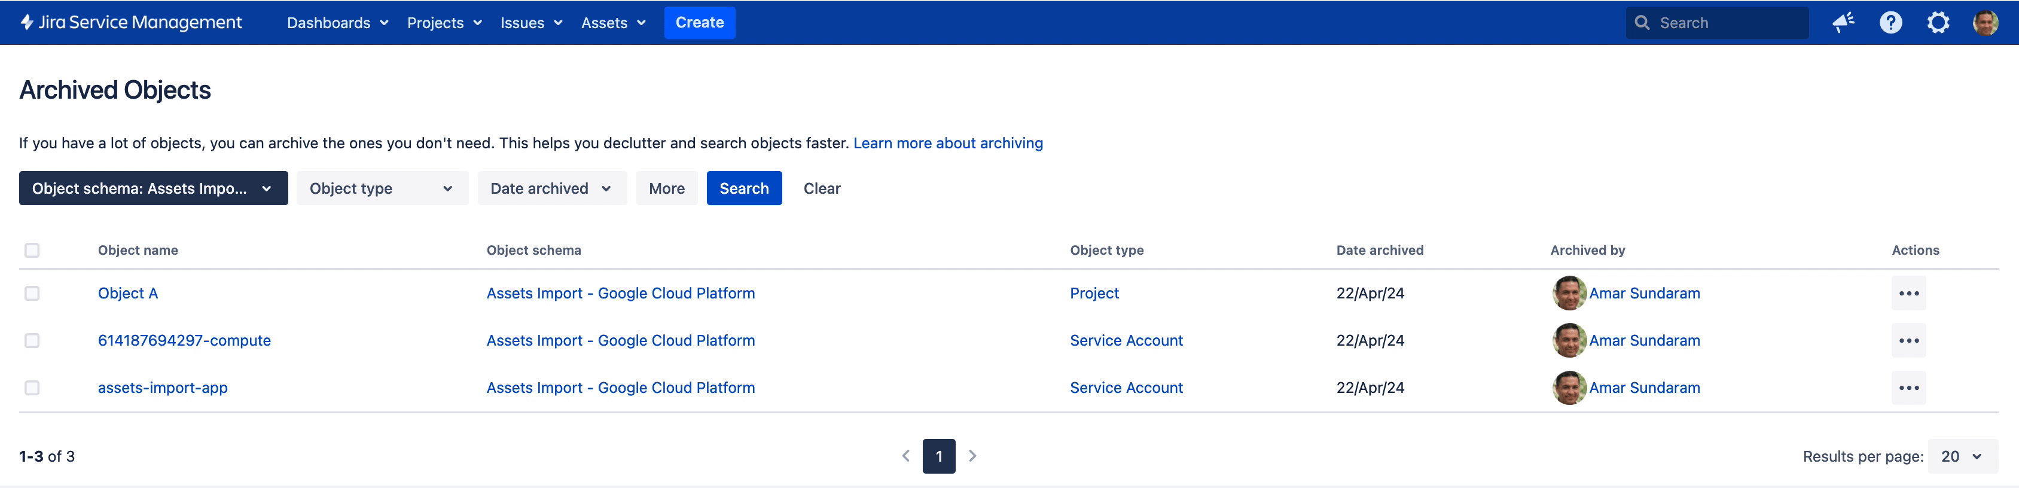Image resolution: width=2019 pixels, height=488 pixels.
Task: Expand the Assets menu
Action: click(614, 23)
